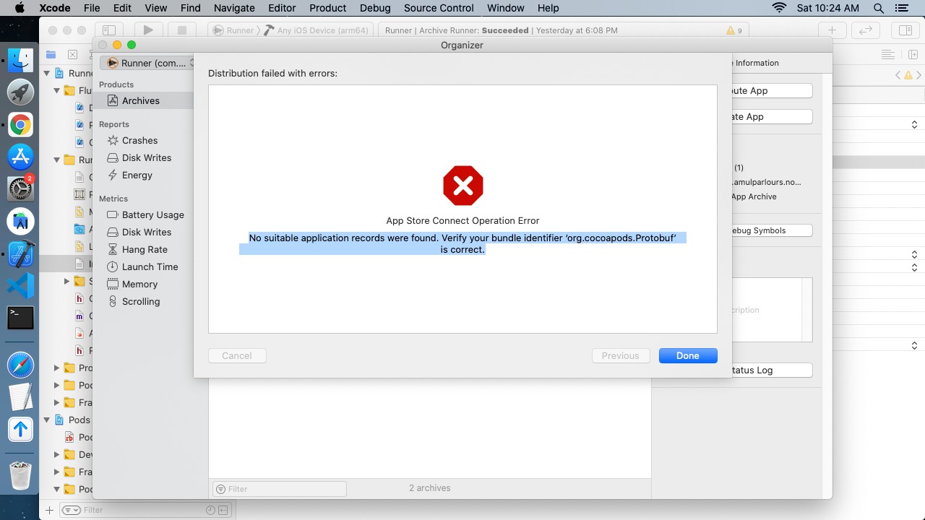Click the Done button in error dialog

(688, 355)
